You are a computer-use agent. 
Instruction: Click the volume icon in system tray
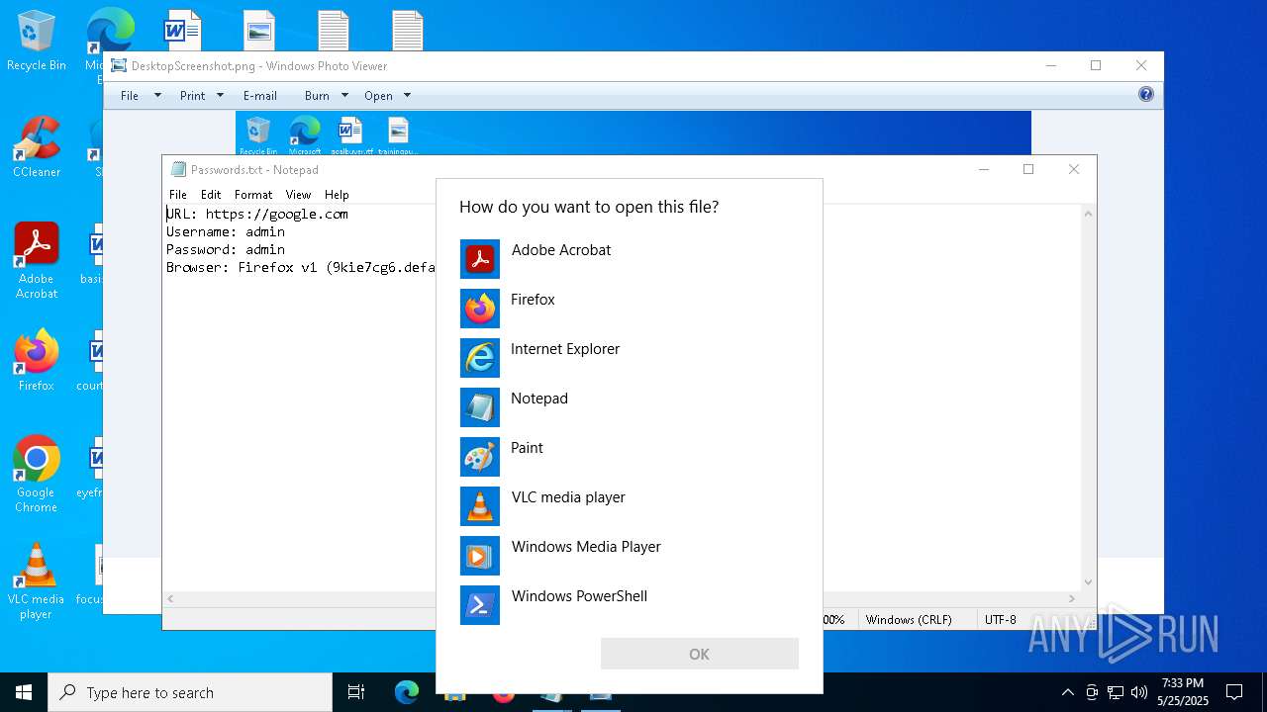pyautogui.click(x=1138, y=692)
